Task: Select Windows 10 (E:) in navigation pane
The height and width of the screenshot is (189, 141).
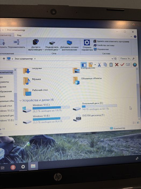Action: tap(7, 120)
